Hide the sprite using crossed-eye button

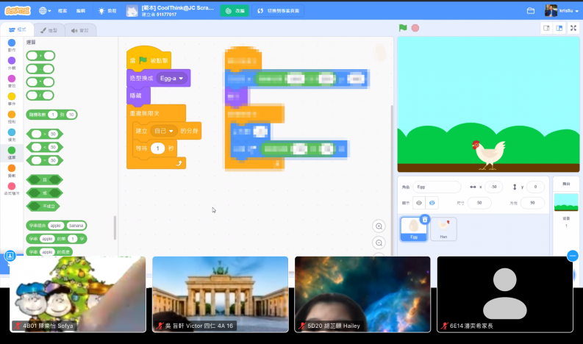[432, 203]
